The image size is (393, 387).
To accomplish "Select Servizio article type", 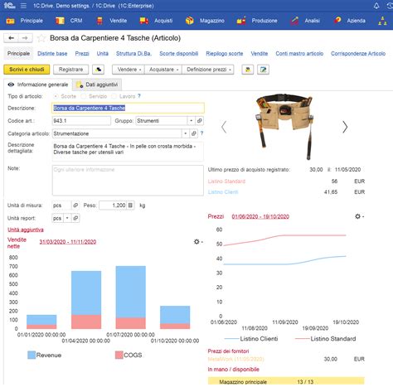I will pyautogui.click(x=84, y=96).
